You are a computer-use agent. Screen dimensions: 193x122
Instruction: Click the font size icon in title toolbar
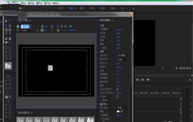(42, 26)
